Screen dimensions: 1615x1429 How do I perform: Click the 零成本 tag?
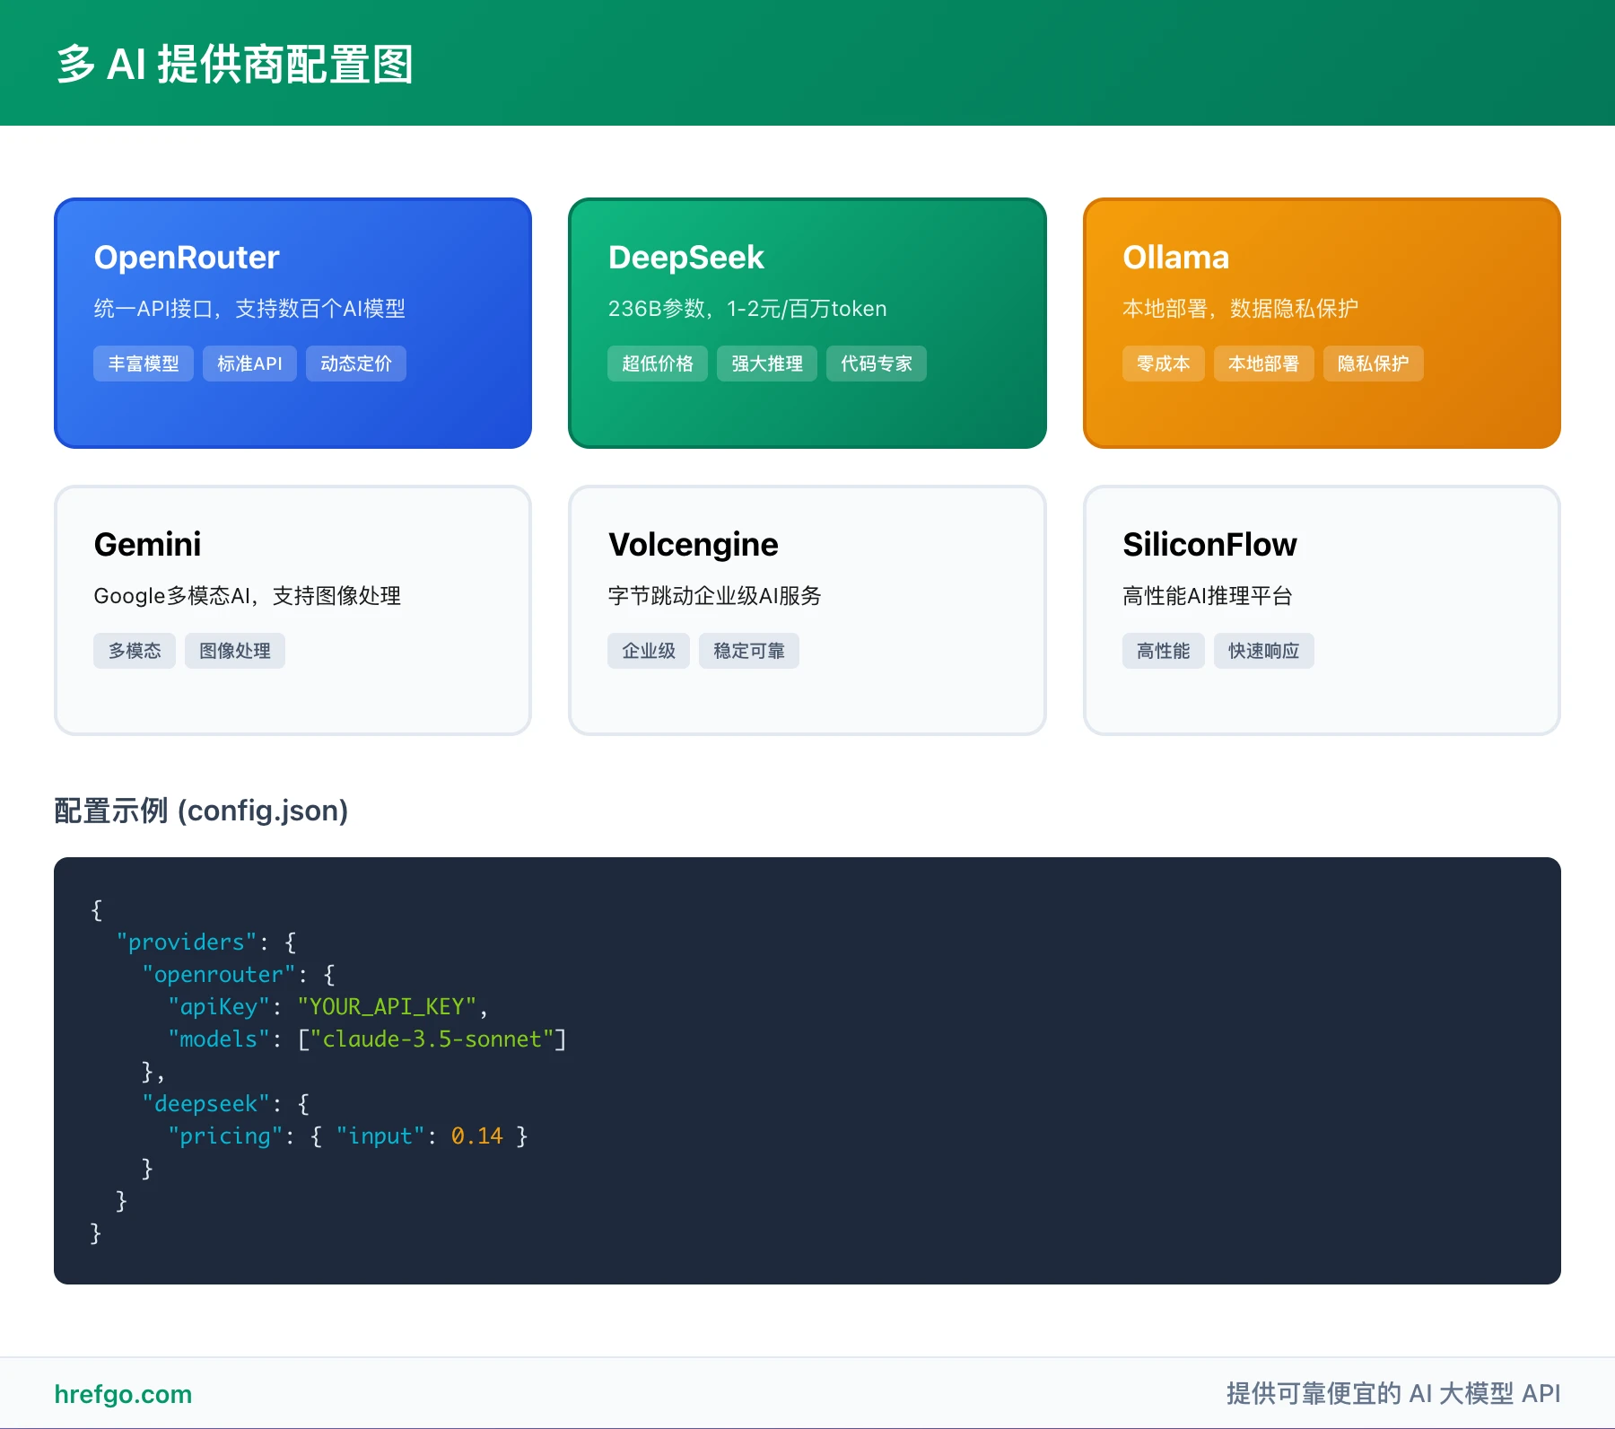1164,364
